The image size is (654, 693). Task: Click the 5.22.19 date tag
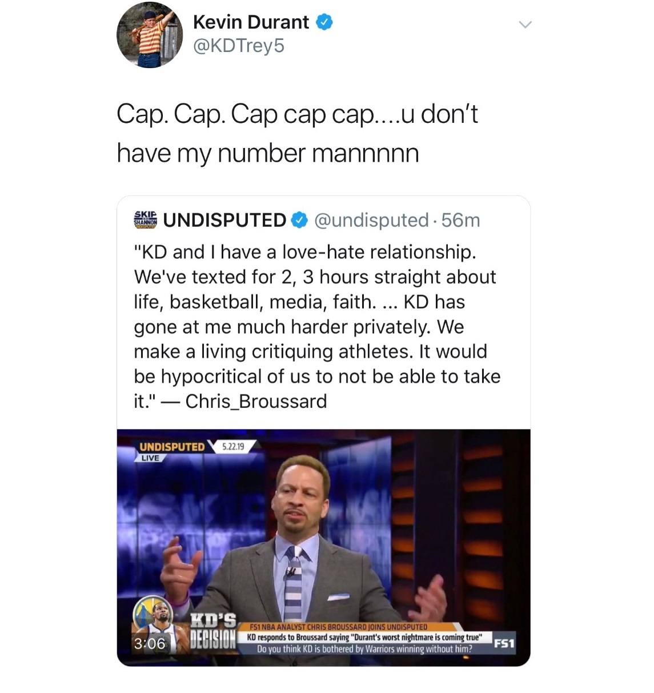coord(233,446)
